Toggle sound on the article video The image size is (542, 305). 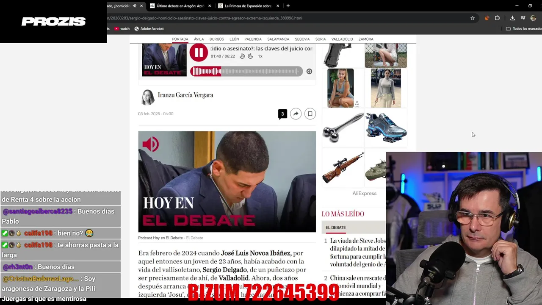(x=150, y=144)
